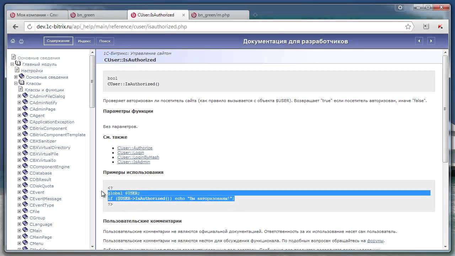Image resolution: width=455 pixels, height=256 pixels.
Task: Click the open book icon beside Классы
Action: [22, 83]
